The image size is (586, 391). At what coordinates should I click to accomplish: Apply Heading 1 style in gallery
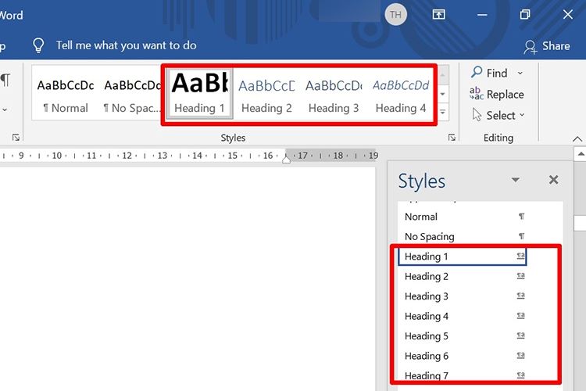pos(199,93)
